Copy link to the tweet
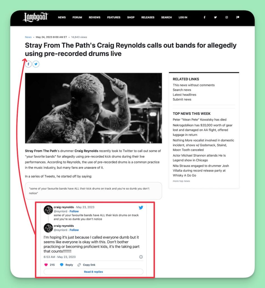 86,265
